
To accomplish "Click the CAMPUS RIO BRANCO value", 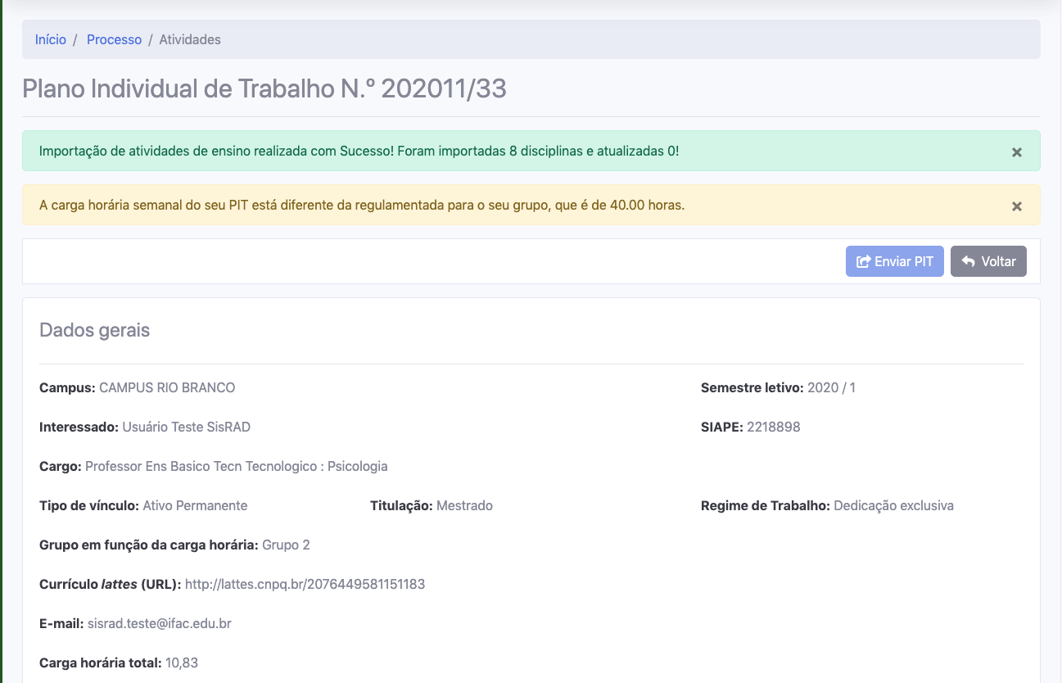I will tap(167, 387).
